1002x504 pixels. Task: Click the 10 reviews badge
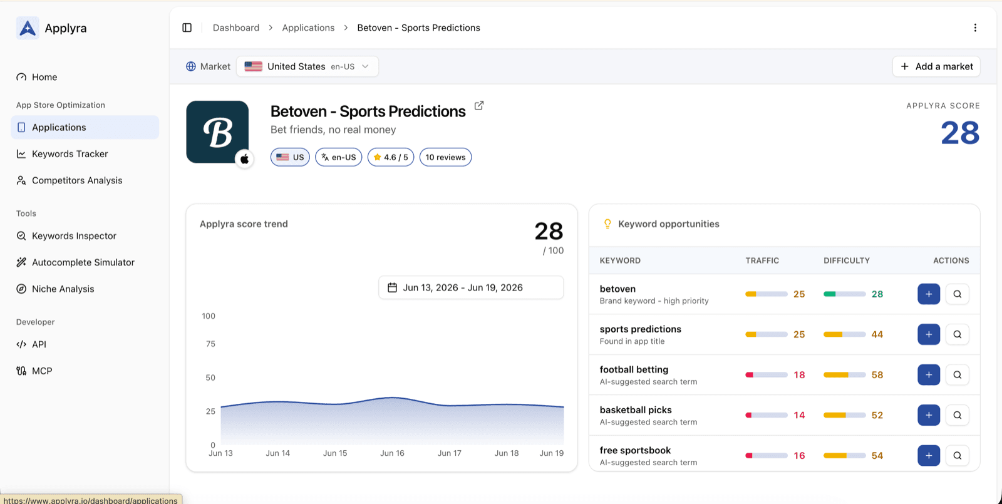[445, 157]
